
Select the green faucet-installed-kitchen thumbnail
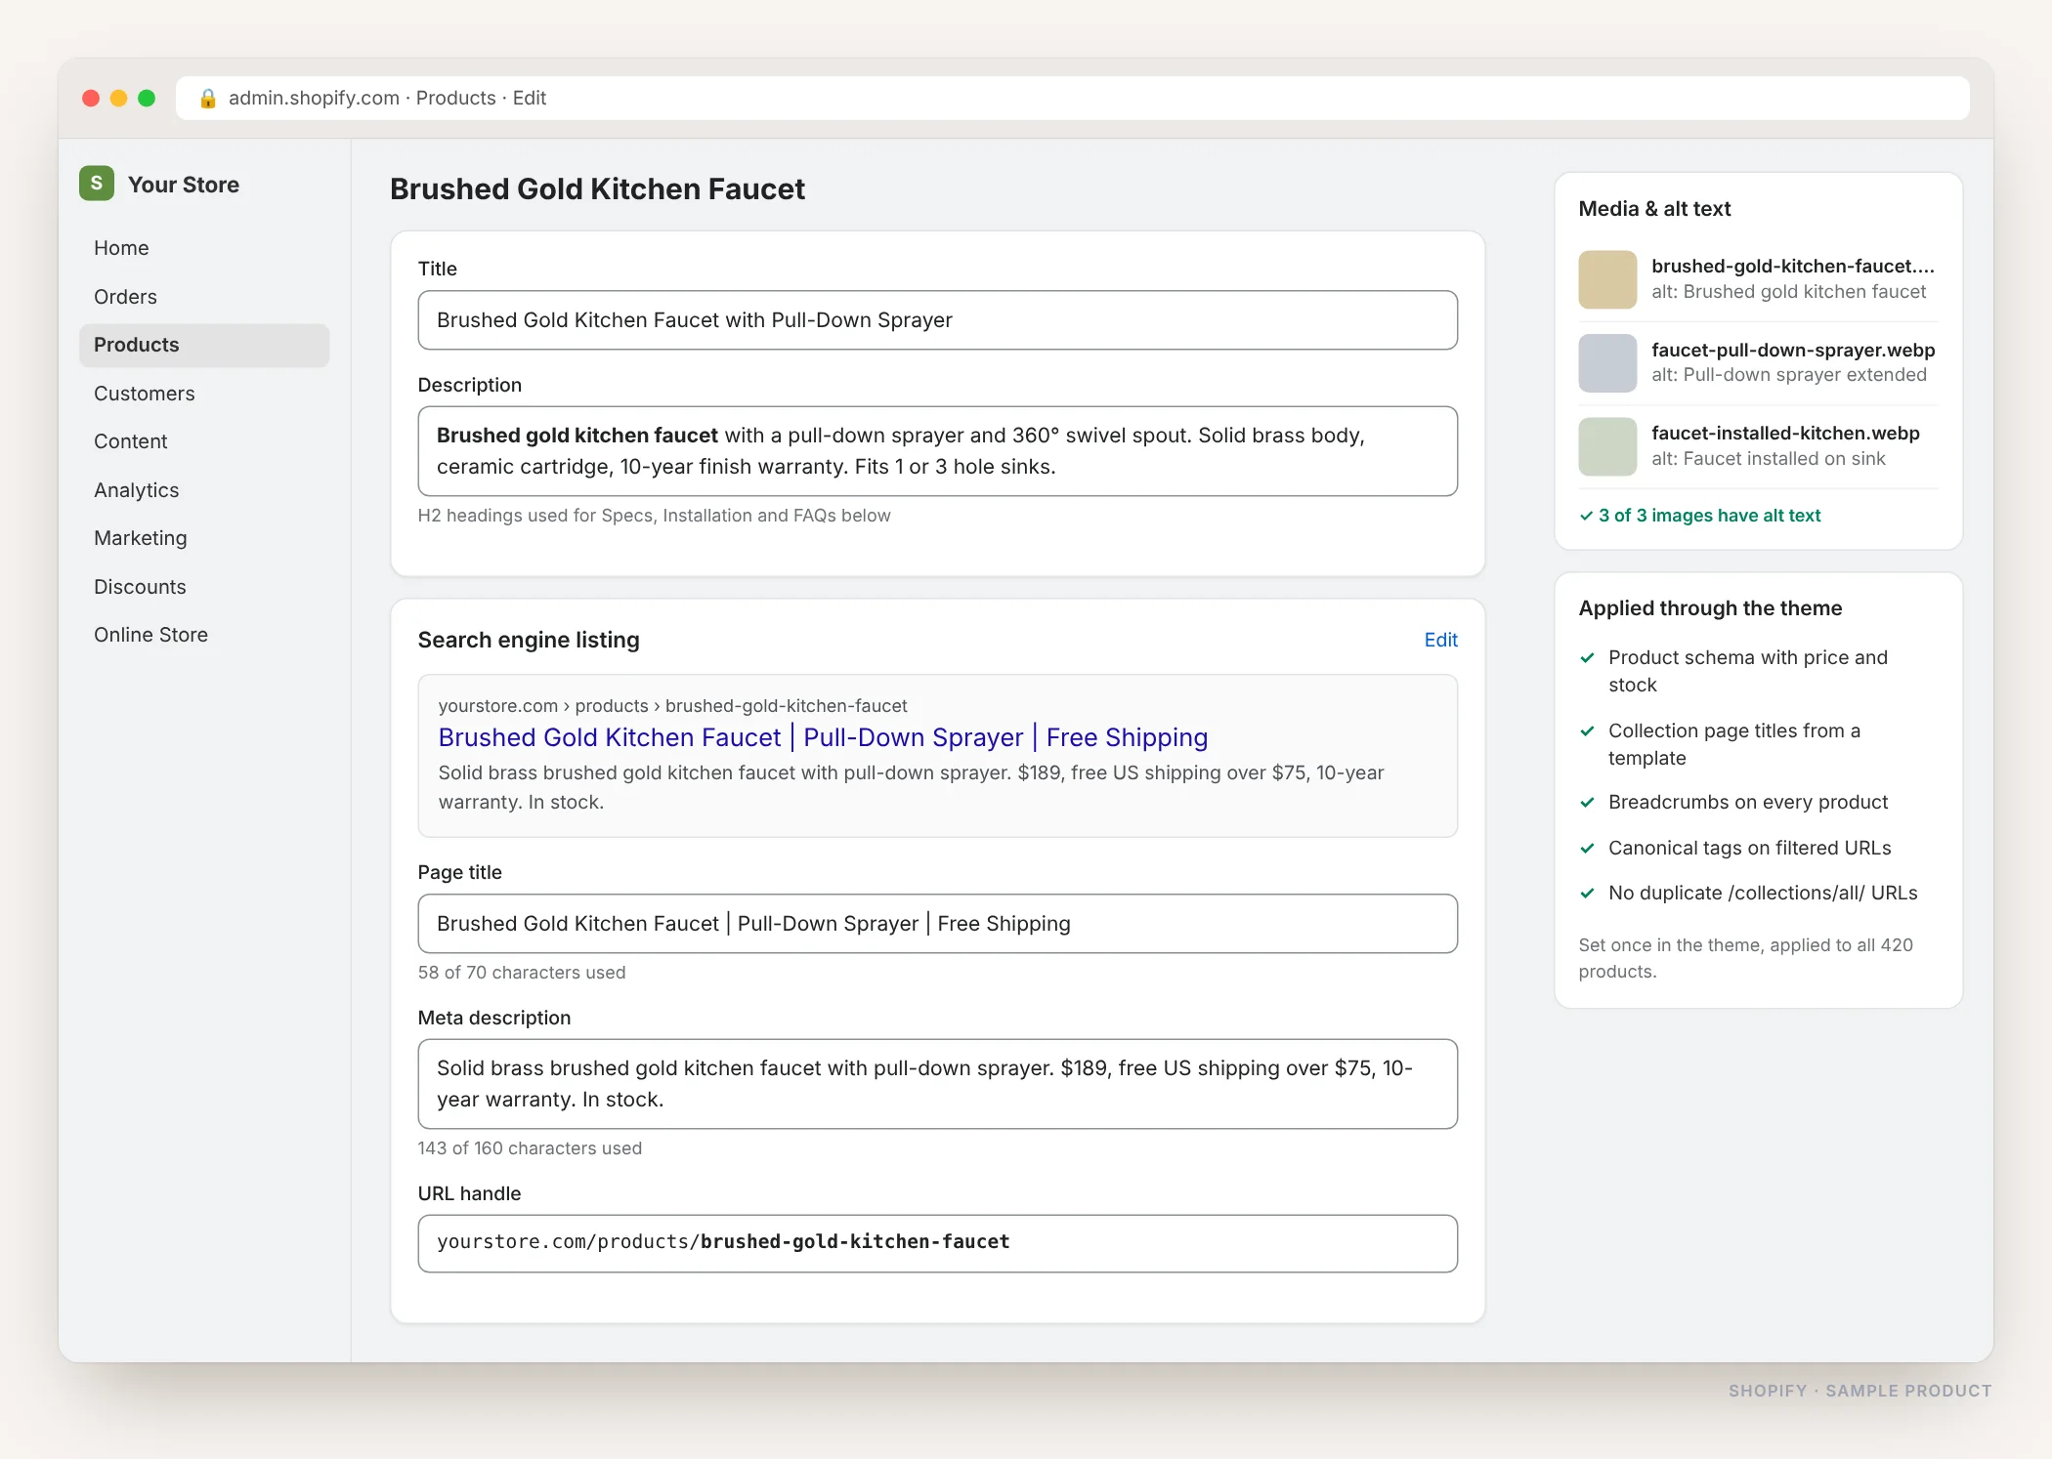[x=1607, y=446]
